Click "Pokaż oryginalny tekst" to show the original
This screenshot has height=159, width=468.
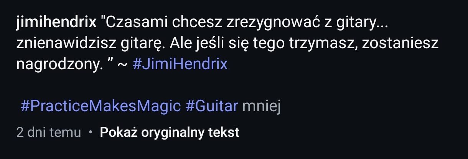point(170,132)
